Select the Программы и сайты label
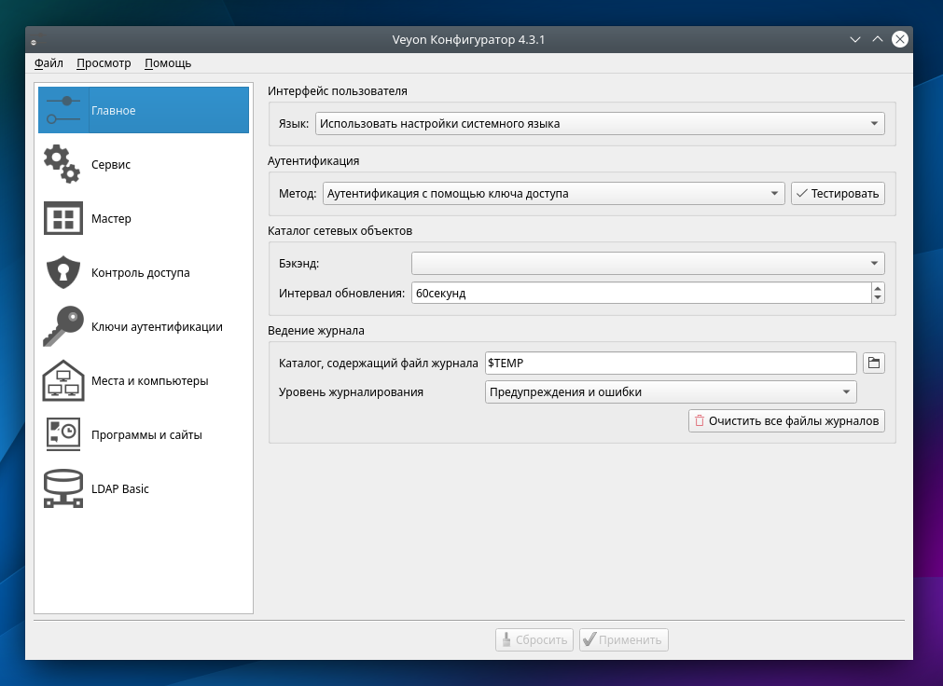943x686 pixels. [x=146, y=435]
